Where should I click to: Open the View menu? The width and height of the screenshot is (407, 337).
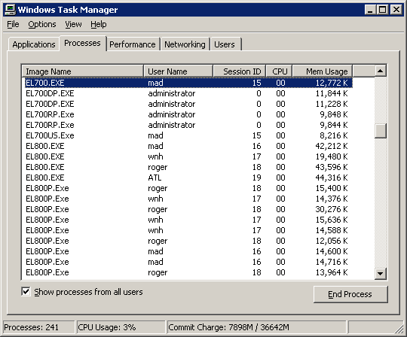73,24
